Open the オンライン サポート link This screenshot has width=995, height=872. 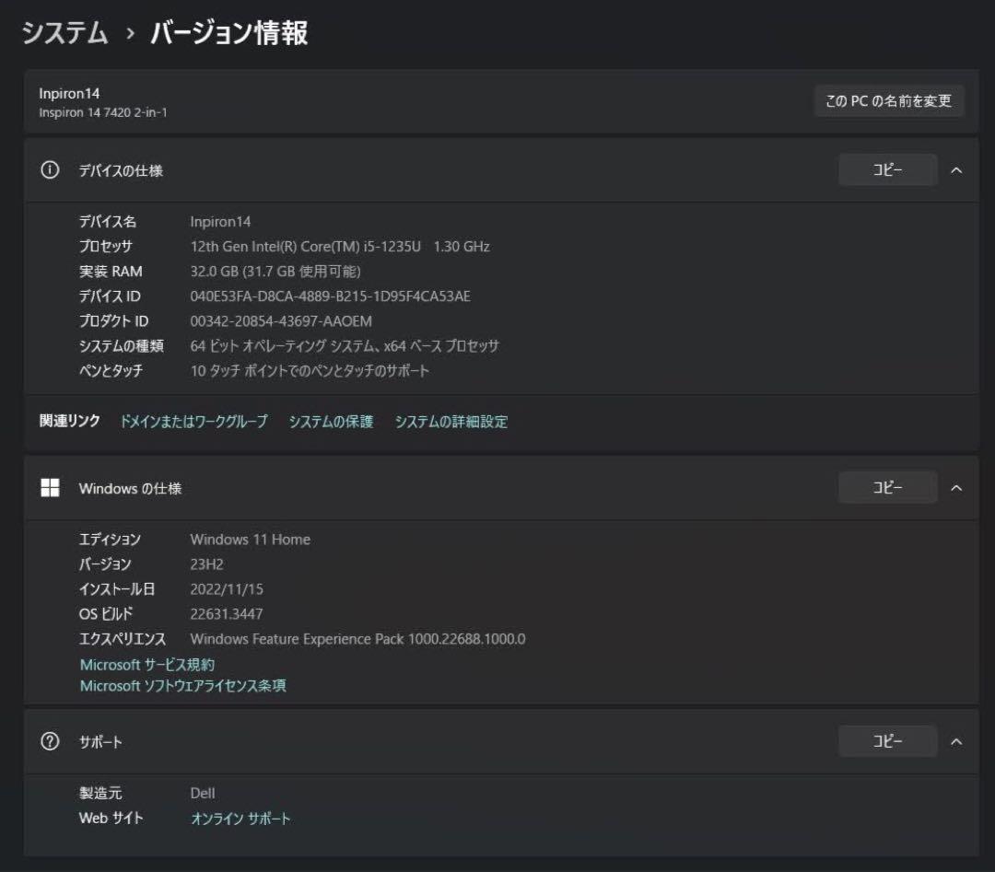240,817
